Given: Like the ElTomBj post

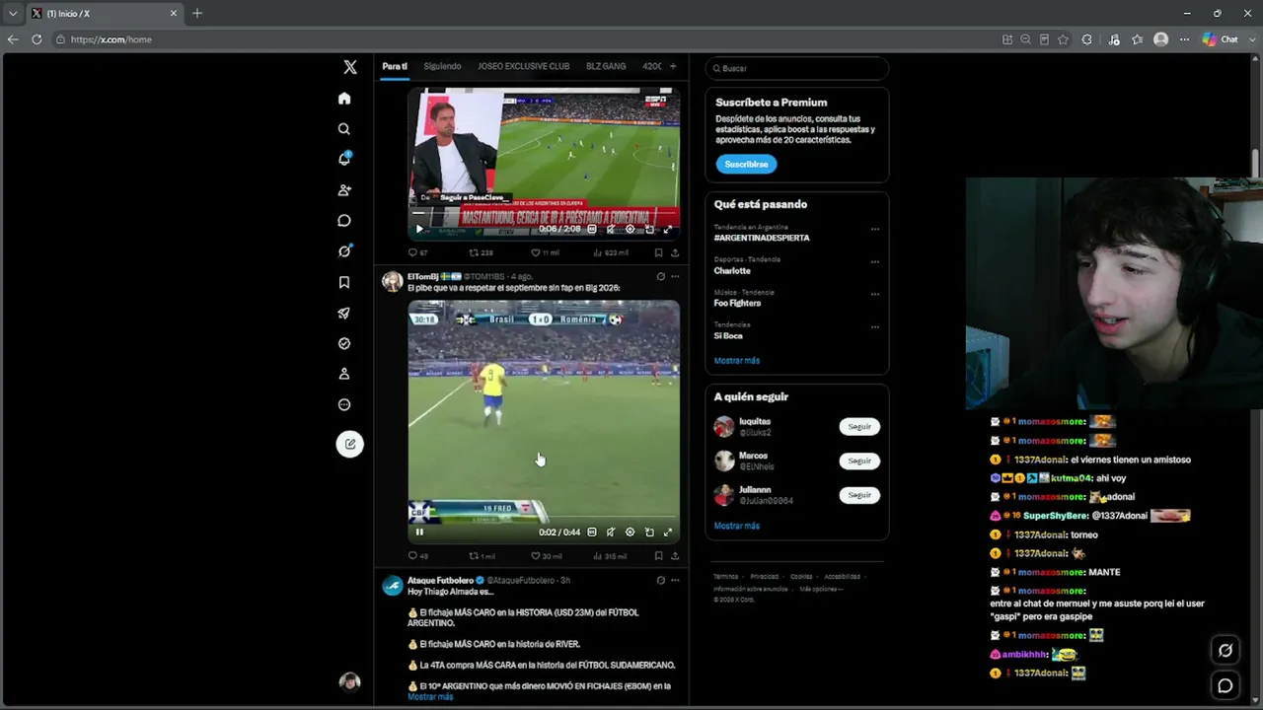Looking at the screenshot, I should pos(546,556).
